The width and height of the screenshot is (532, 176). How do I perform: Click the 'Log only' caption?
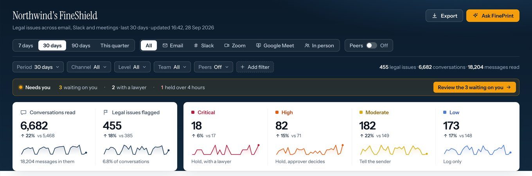452,162
